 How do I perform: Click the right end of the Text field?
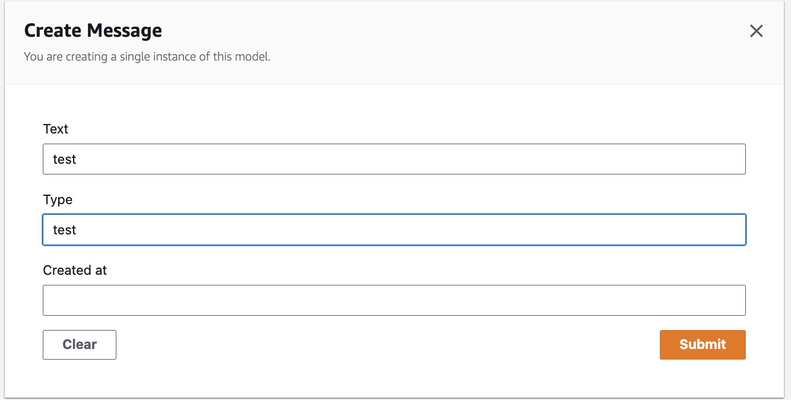pos(733,159)
